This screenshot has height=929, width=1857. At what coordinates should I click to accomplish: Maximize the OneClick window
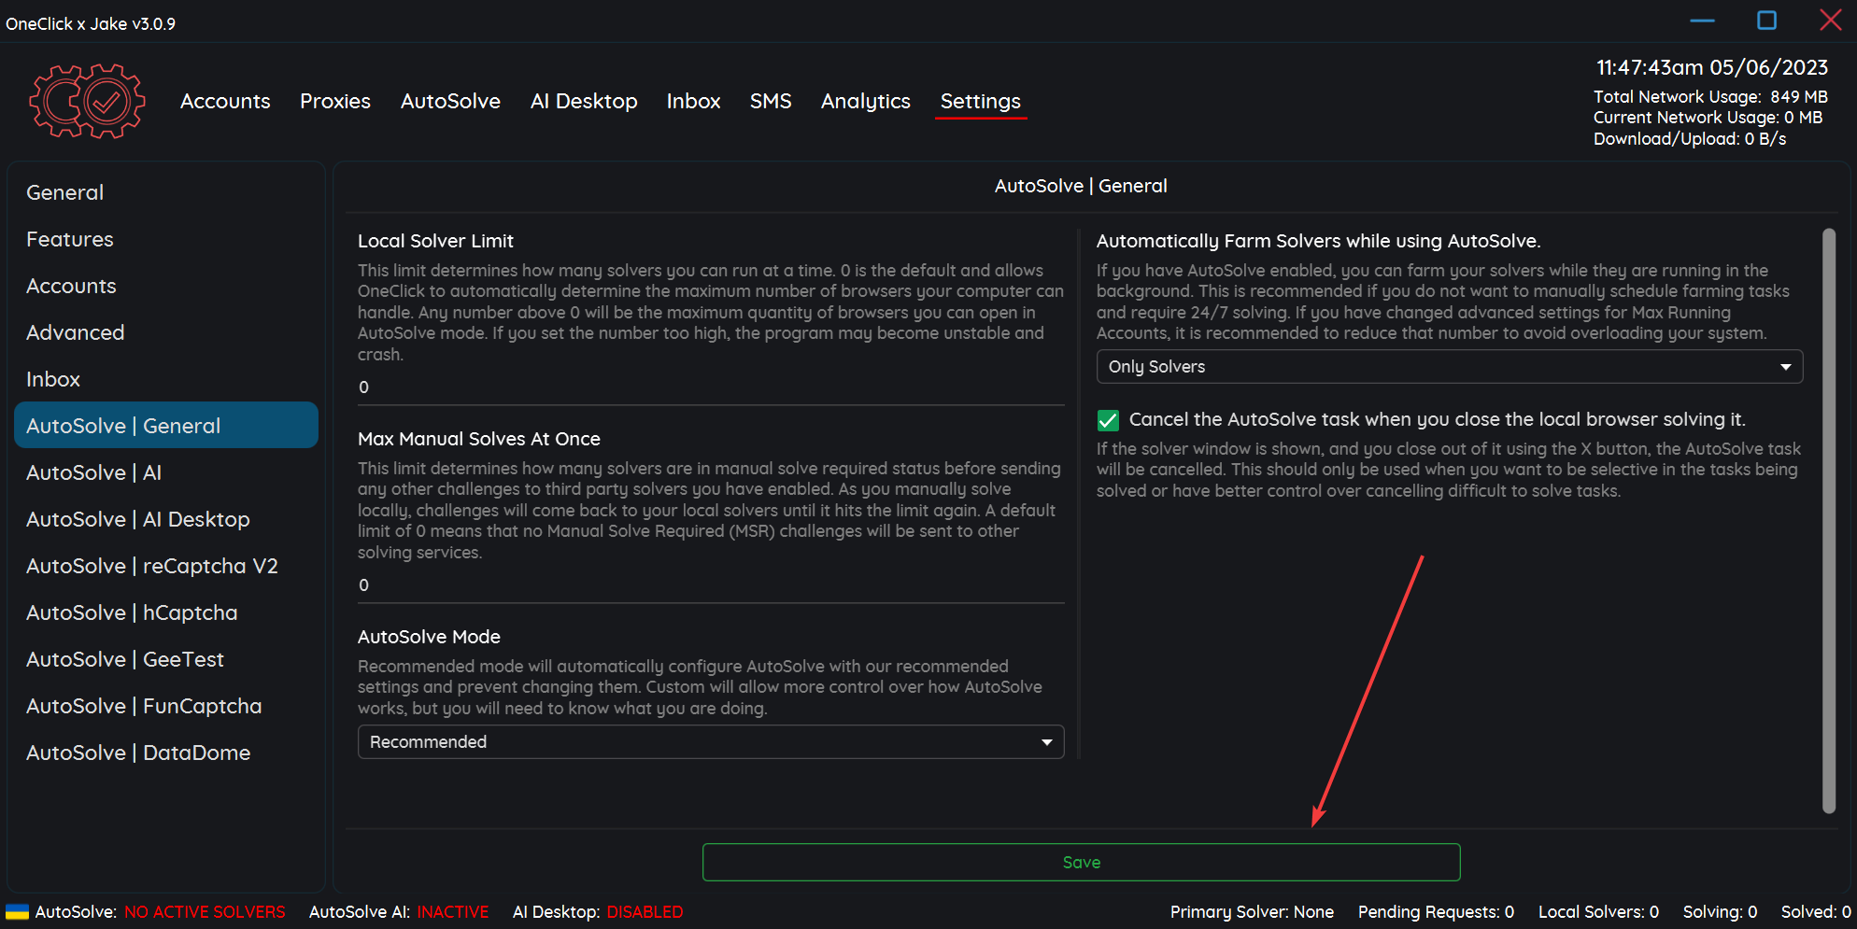pyautogui.click(x=1766, y=21)
